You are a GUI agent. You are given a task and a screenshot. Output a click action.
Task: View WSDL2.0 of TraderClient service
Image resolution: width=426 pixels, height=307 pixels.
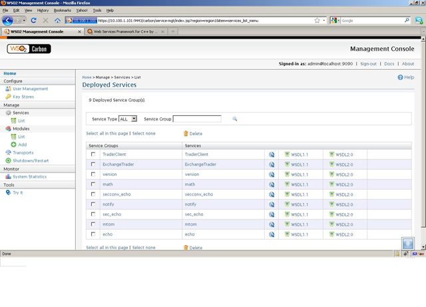point(341,154)
